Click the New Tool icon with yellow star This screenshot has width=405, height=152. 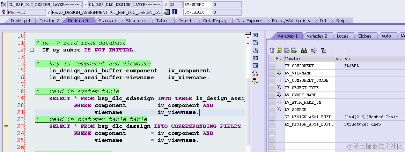tap(255, 43)
